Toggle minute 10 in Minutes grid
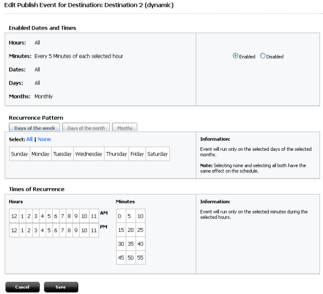 140,216
